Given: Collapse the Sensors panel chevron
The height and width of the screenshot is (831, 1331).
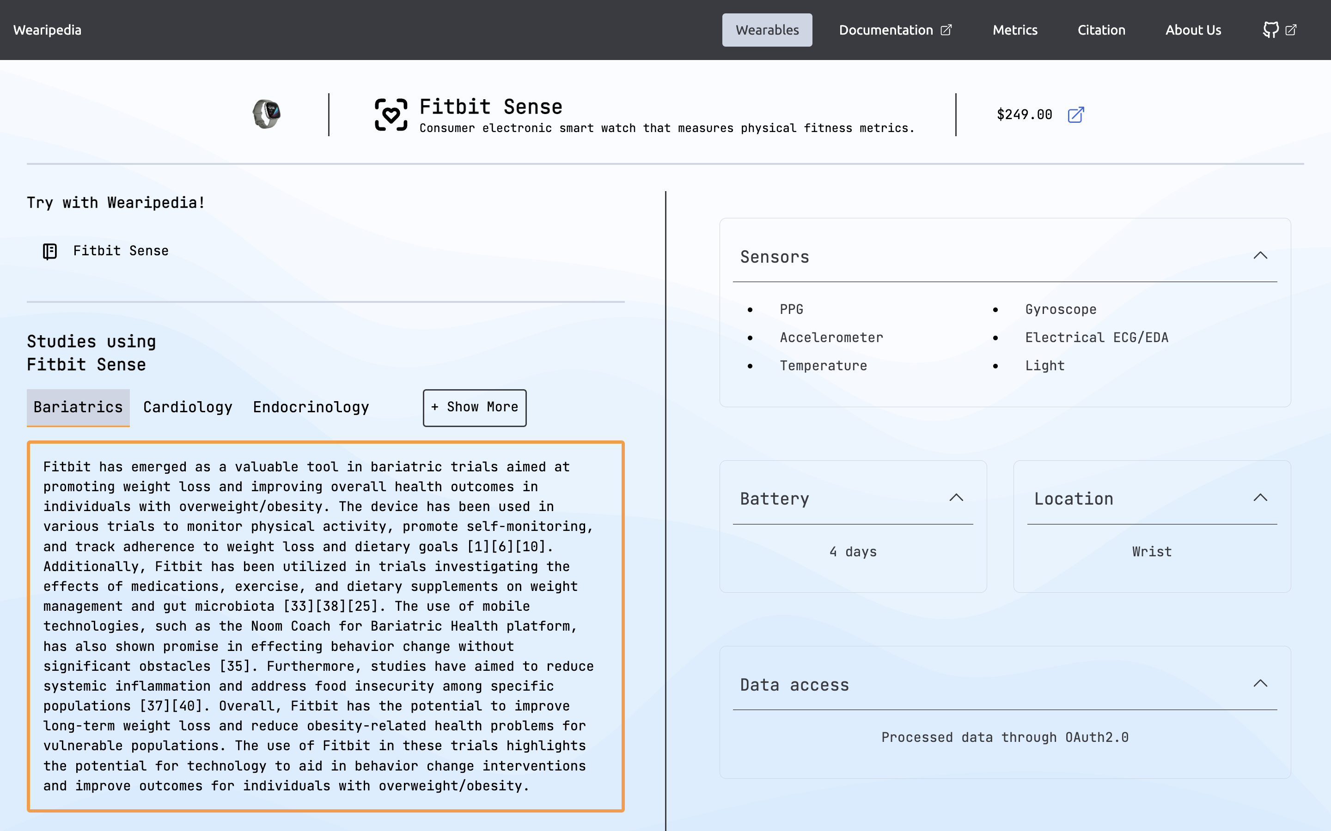Looking at the screenshot, I should 1260,256.
